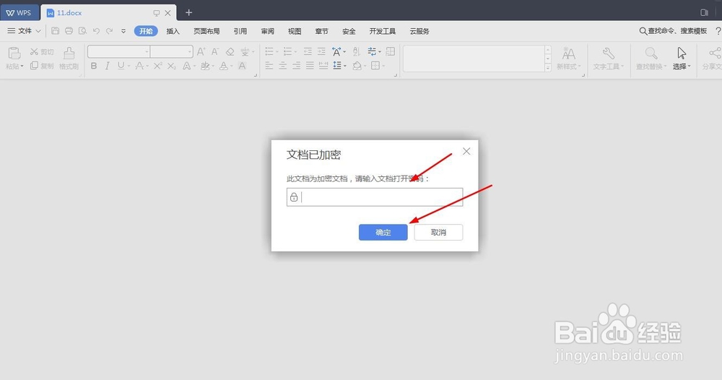Image resolution: width=722 pixels, height=380 pixels.
Task: Click the increase indent icon
Action: tap(321, 51)
